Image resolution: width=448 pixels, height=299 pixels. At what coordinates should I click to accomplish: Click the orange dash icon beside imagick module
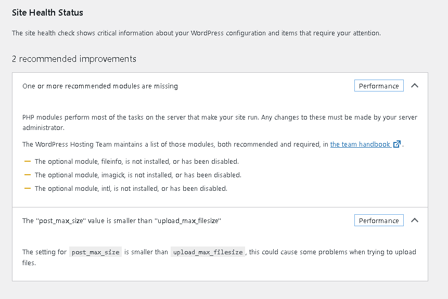pos(28,175)
